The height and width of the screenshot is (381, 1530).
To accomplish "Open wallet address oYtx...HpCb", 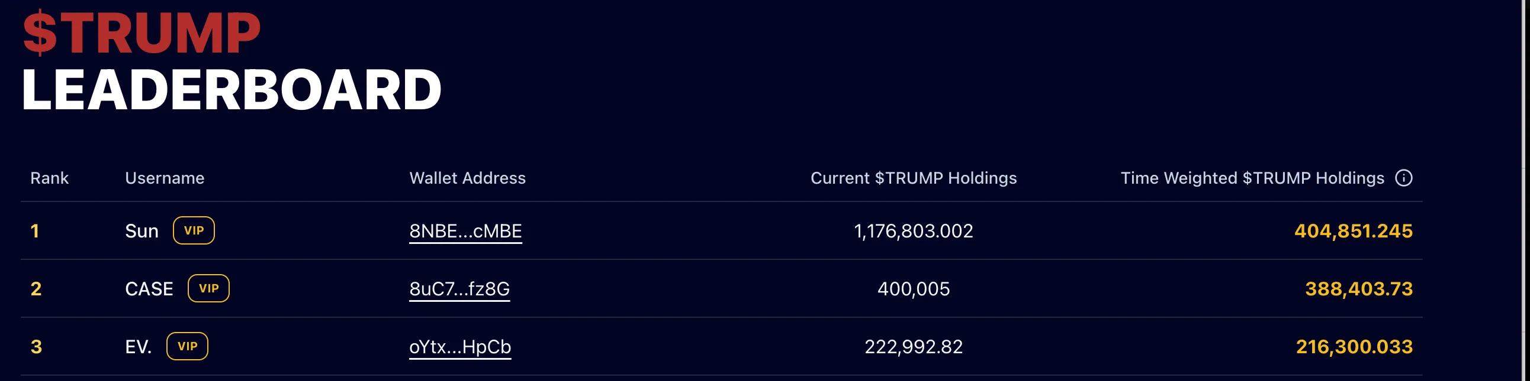I will point(461,347).
